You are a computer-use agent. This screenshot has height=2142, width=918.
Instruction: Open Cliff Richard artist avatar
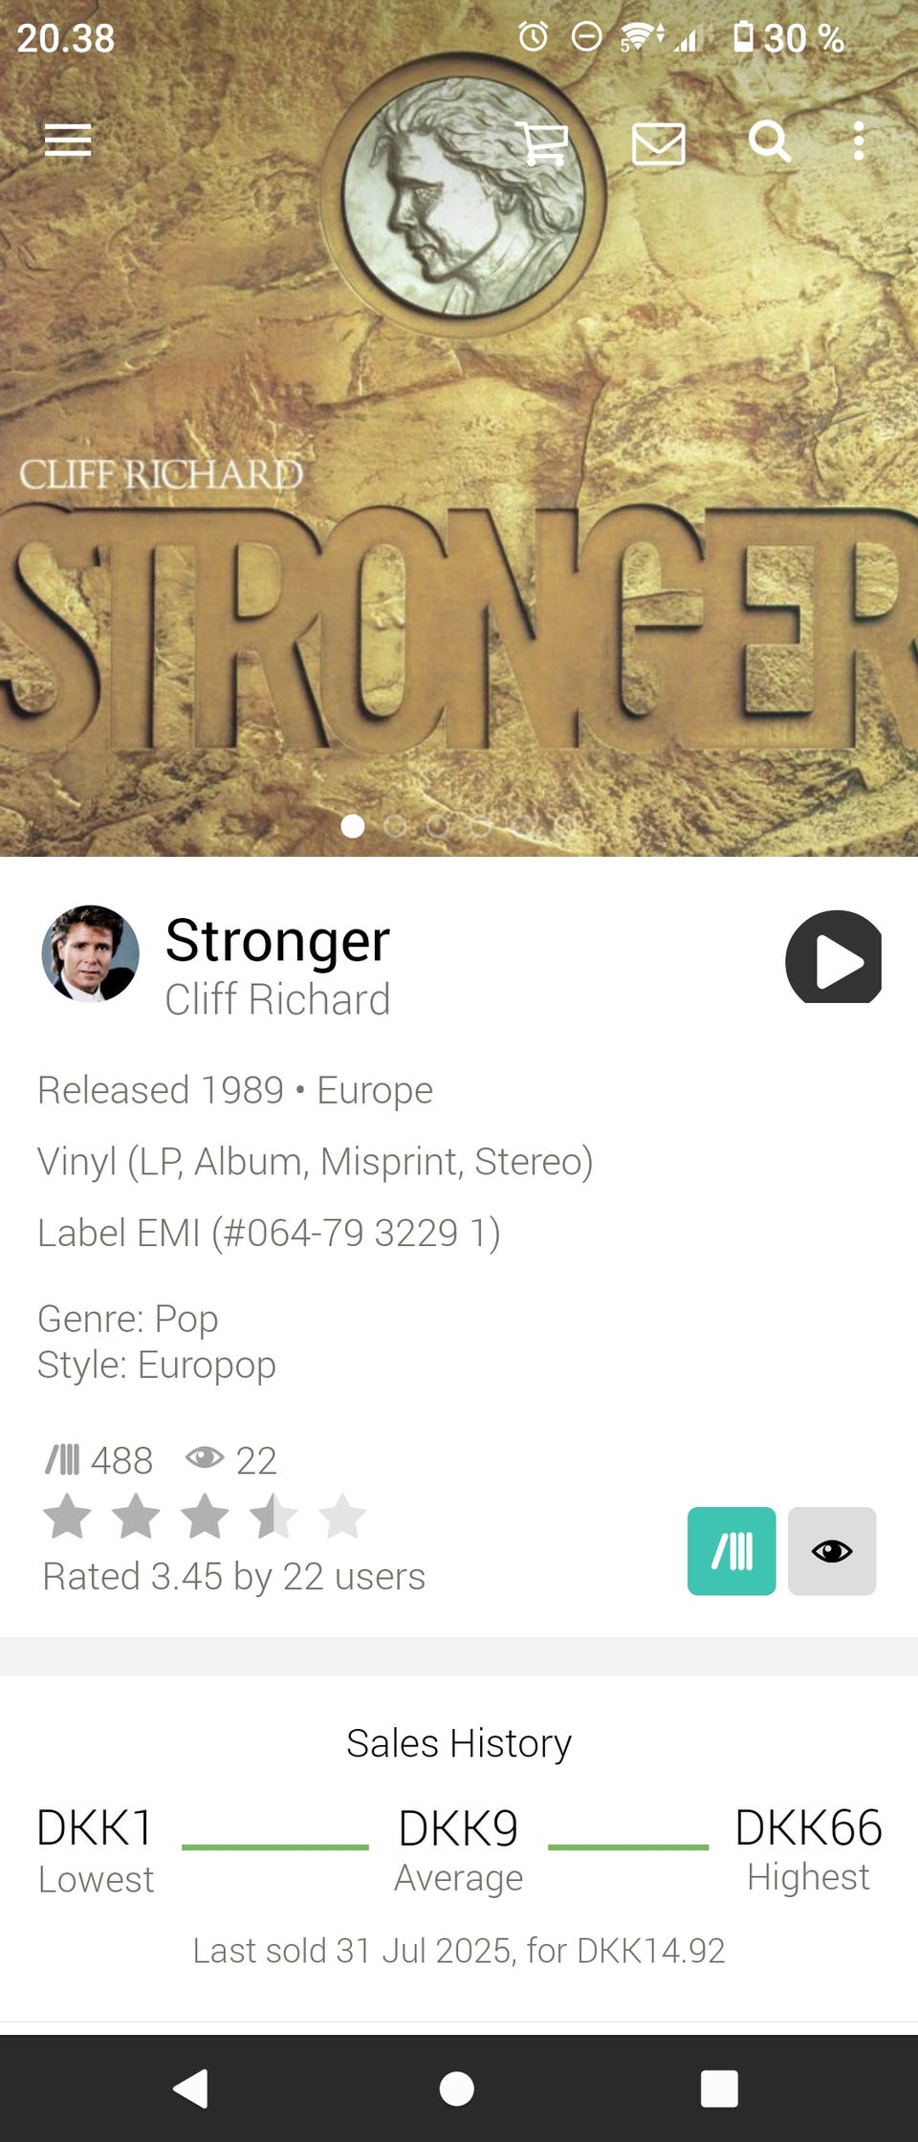point(90,953)
